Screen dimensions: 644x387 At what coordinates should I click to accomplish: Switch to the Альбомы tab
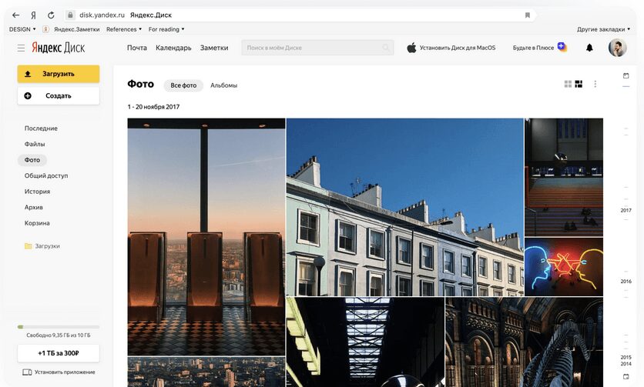(x=223, y=85)
